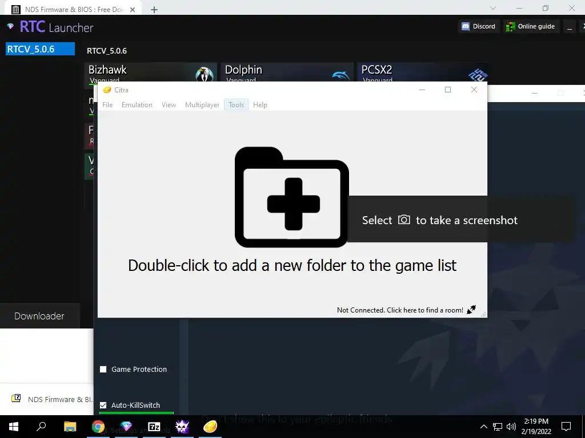Viewport: 585px width, 438px height.
Task: Click the Dolphin emulator logo icon
Action: click(340, 76)
